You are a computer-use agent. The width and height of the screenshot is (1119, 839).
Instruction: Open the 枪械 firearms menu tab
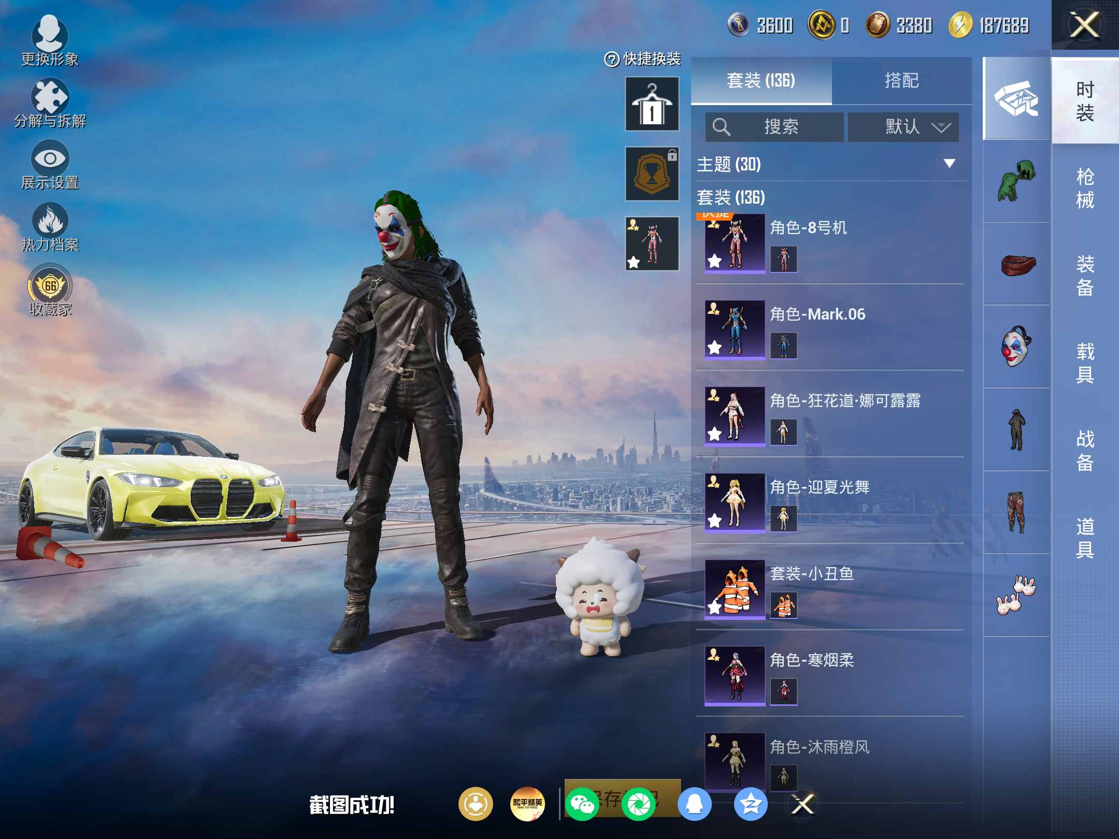[x=1085, y=189]
